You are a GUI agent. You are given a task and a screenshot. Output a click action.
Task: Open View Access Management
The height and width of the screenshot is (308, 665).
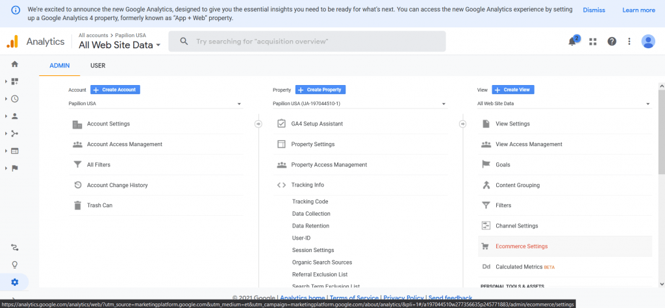[529, 144]
